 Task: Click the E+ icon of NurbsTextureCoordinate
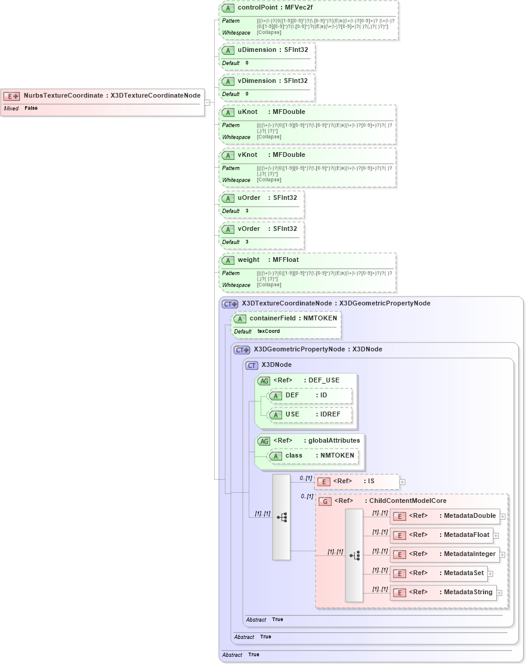(x=12, y=96)
